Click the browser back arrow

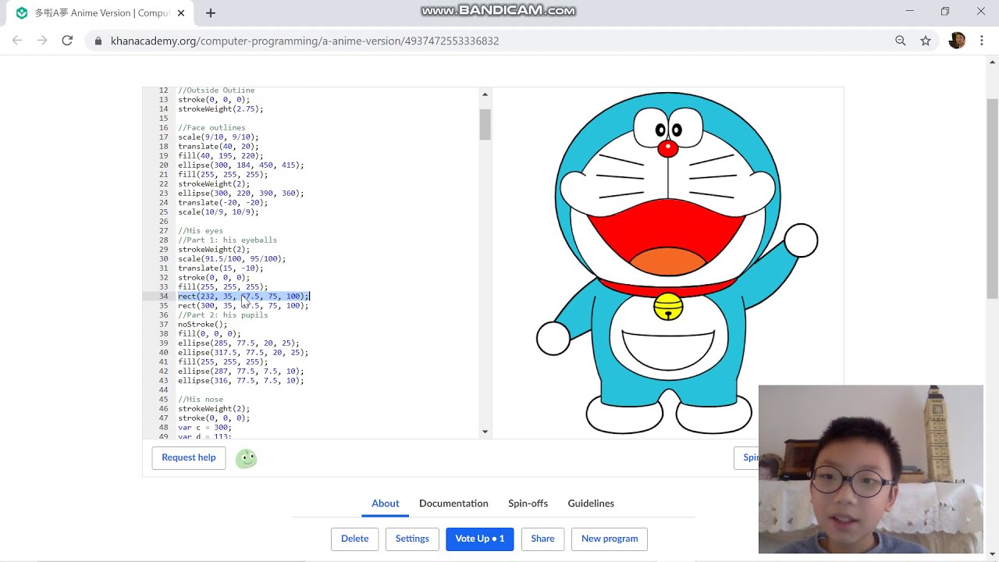coord(17,41)
